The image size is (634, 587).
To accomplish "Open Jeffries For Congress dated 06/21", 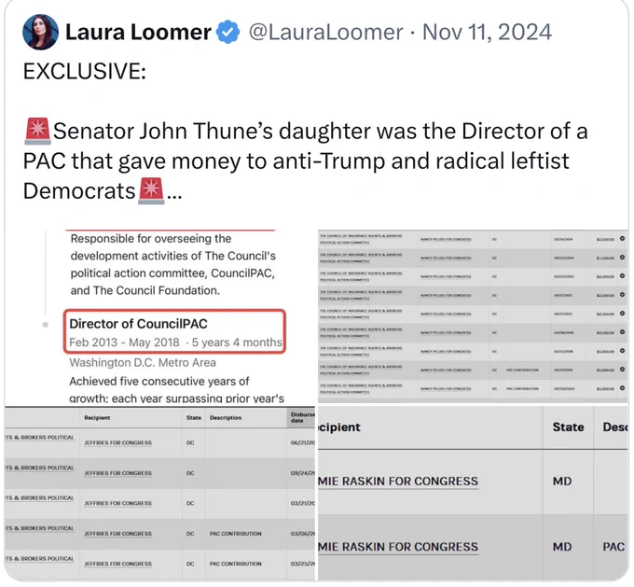I will [x=117, y=443].
